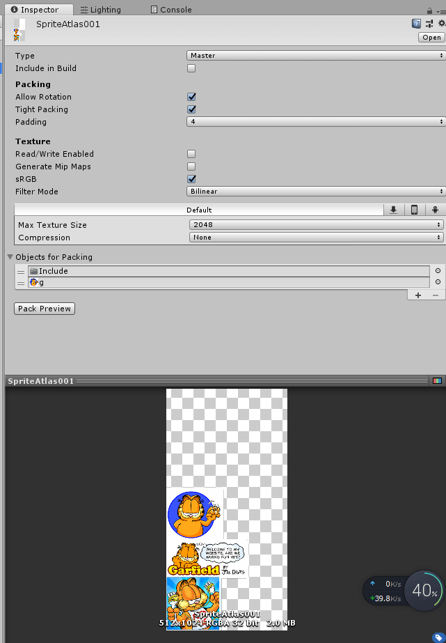Disable Allow Rotation checkbox

click(x=191, y=97)
